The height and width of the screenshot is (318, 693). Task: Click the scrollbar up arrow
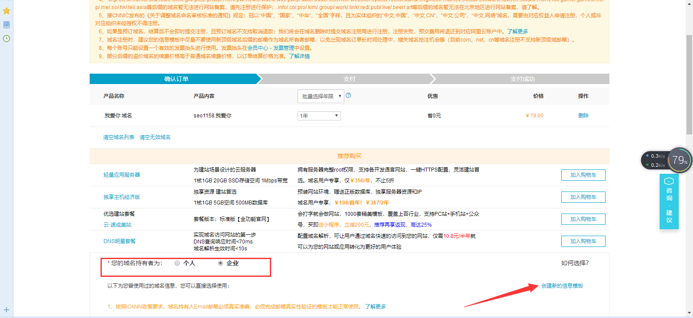click(690, 3)
